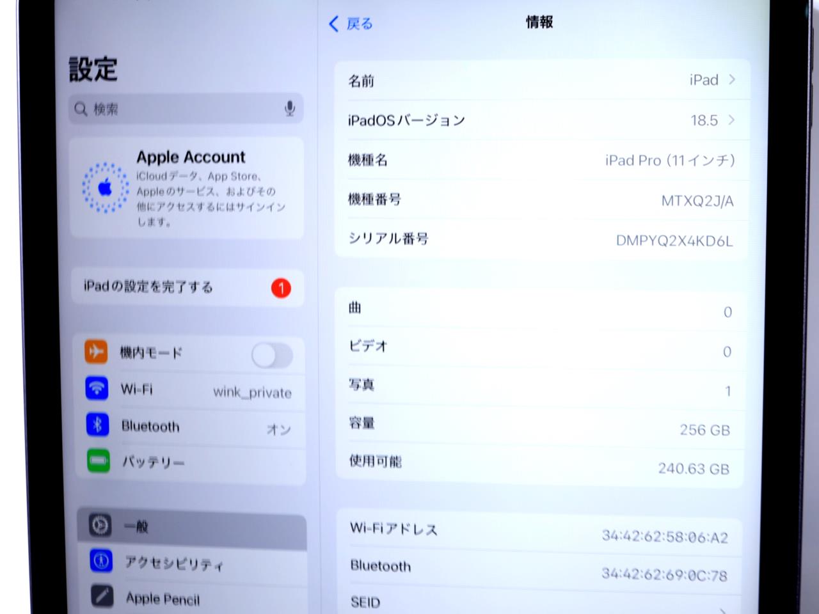The height and width of the screenshot is (614, 819).
Task: Click the 名前 label
Action: pyautogui.click(x=361, y=81)
